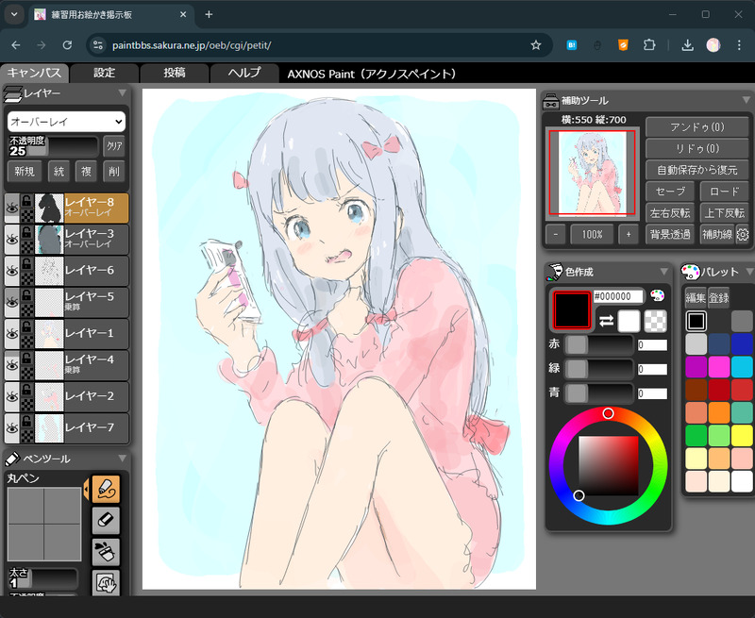This screenshot has height=618, width=755.
Task: Click 自動保存から復元 restore button
Action: coord(697,170)
